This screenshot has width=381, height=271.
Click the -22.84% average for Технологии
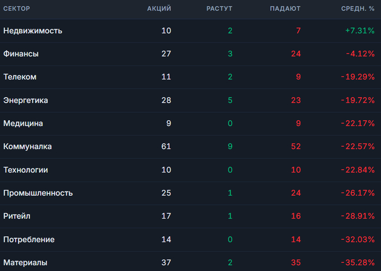coord(358,170)
